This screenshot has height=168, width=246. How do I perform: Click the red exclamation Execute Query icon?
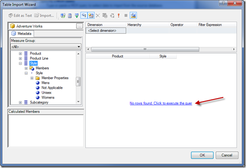[119, 15]
